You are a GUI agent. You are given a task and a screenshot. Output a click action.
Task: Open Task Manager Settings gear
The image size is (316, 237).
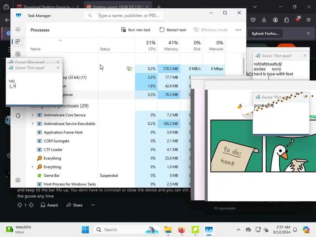click(18, 180)
